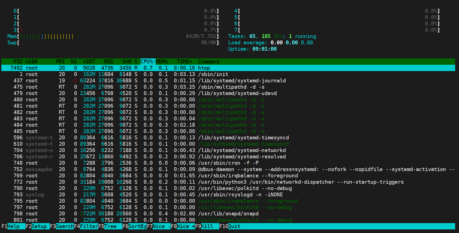This screenshot has width=459, height=233.
Task: Click the VIRT column header
Action: click(x=89, y=62)
